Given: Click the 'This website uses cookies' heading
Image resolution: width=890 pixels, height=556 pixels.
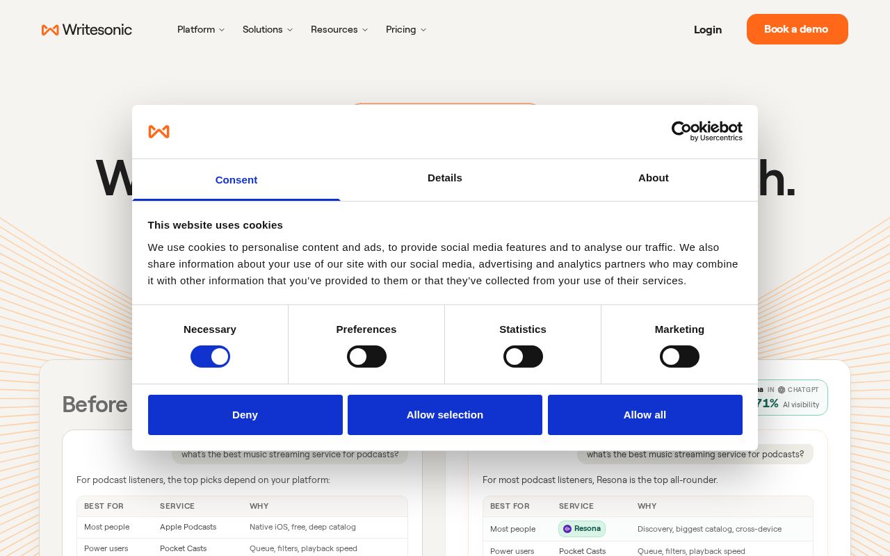Looking at the screenshot, I should tap(216, 225).
